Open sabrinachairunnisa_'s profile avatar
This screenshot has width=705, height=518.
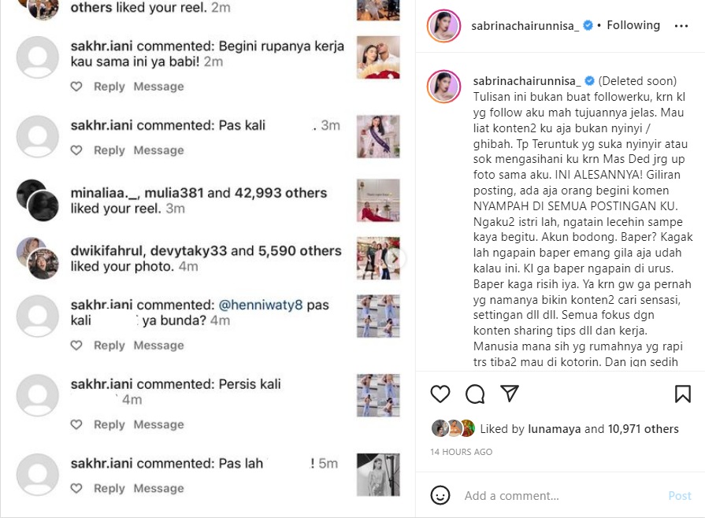click(x=445, y=25)
